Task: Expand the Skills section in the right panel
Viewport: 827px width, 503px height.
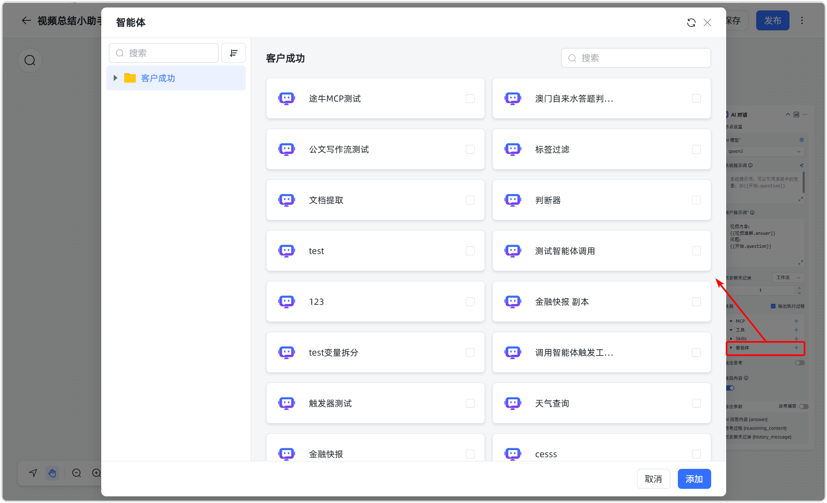Action: pyautogui.click(x=732, y=339)
